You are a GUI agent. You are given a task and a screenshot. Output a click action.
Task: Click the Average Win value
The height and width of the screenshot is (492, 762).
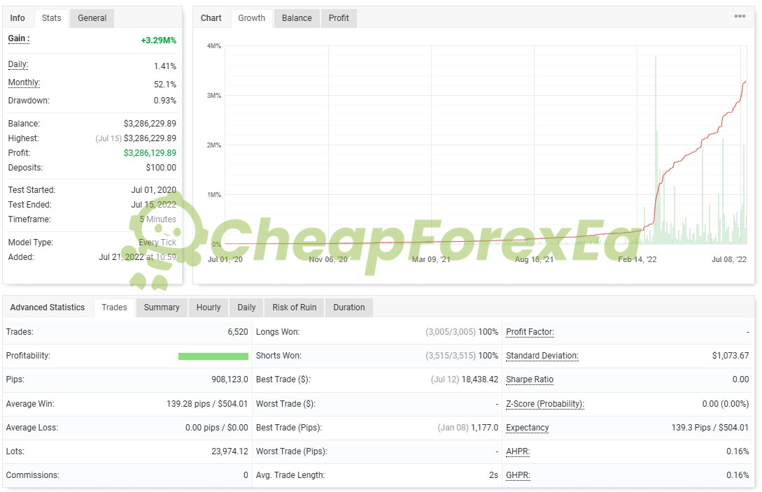[207, 404]
